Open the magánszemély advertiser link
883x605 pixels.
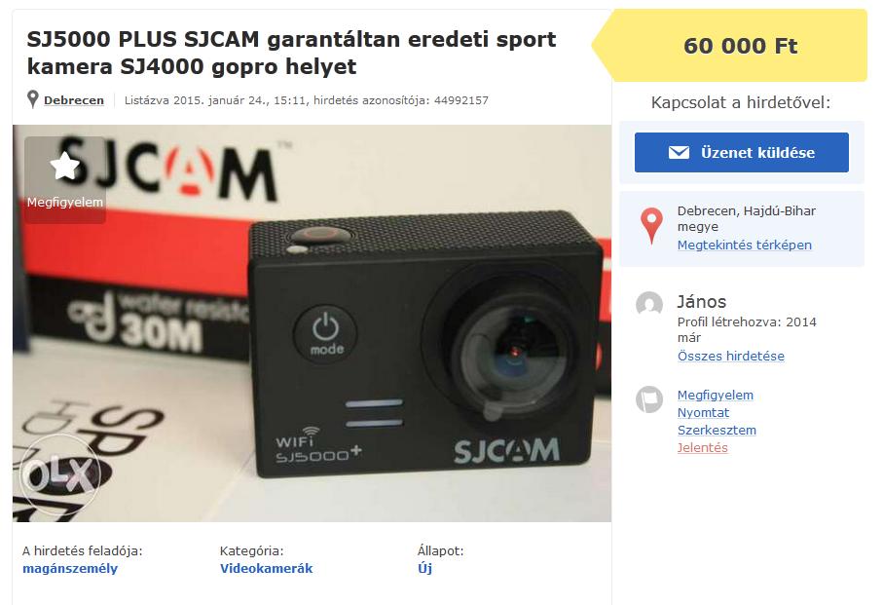click(70, 568)
